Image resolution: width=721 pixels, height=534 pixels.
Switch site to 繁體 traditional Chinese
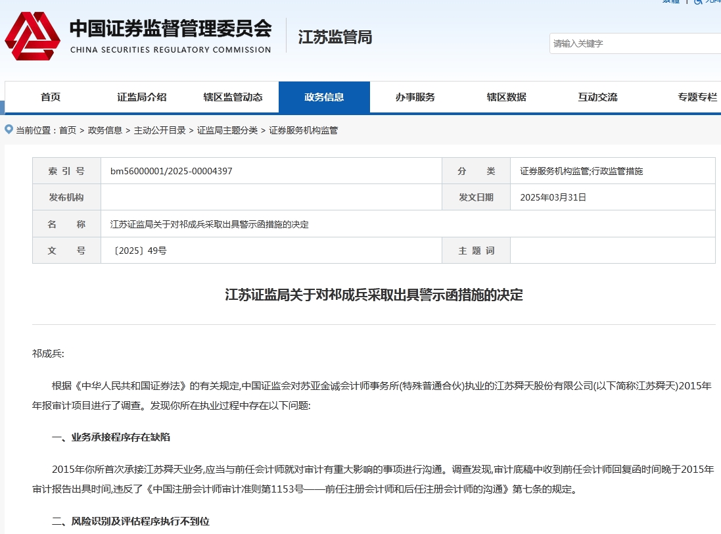tap(670, 3)
